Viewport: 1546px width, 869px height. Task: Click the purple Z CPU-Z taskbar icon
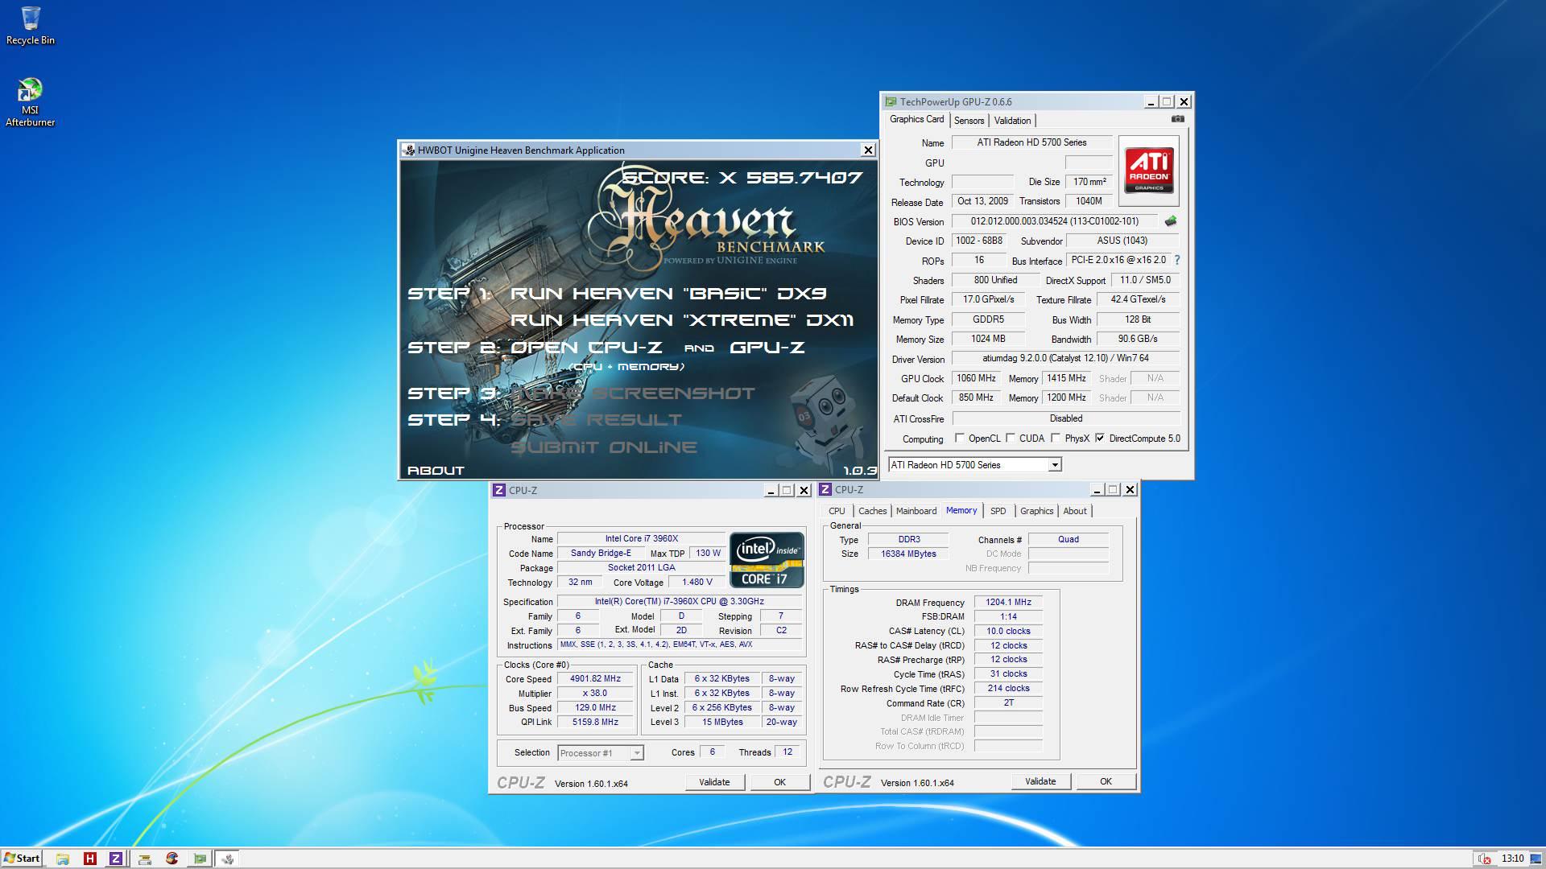(116, 859)
